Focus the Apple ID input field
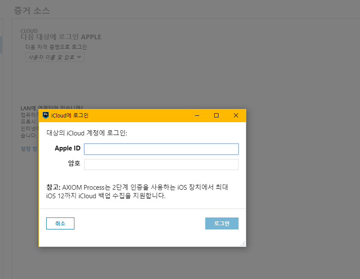 [x=161, y=149]
